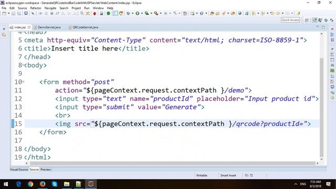Open the Source menu

[22, 8]
